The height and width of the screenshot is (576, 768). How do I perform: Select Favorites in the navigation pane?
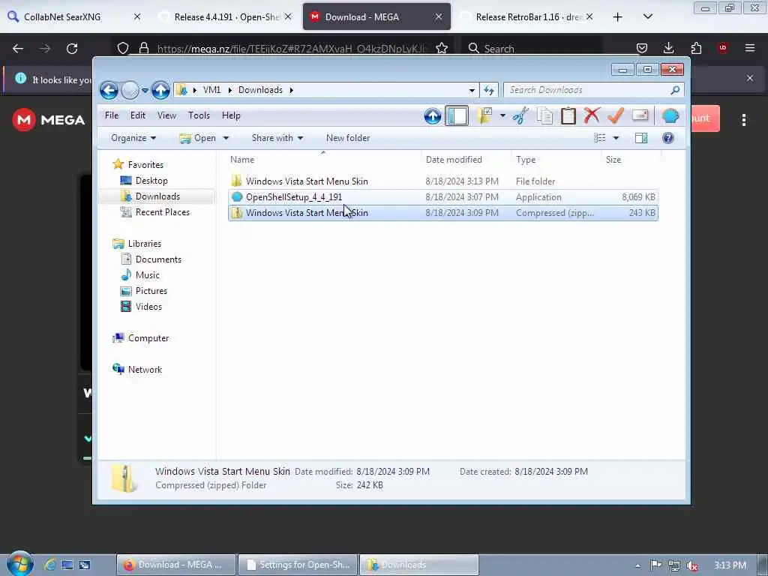[x=145, y=165]
